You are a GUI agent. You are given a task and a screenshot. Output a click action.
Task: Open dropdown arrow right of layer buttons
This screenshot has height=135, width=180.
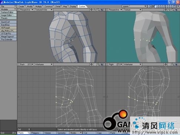tap(178, 6)
